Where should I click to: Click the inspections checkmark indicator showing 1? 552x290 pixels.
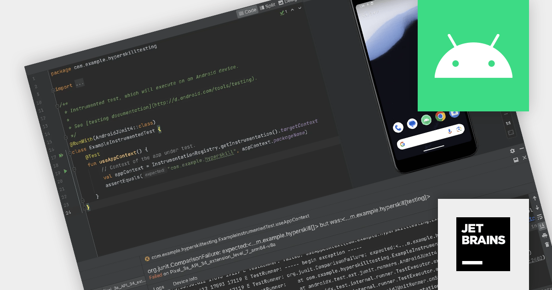(x=283, y=12)
